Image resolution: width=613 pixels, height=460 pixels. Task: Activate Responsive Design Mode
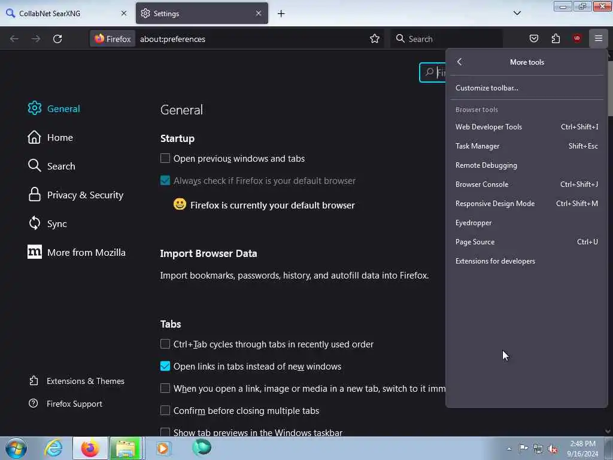527,204
